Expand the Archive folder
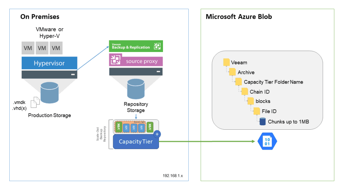342x192 pixels. click(x=232, y=72)
